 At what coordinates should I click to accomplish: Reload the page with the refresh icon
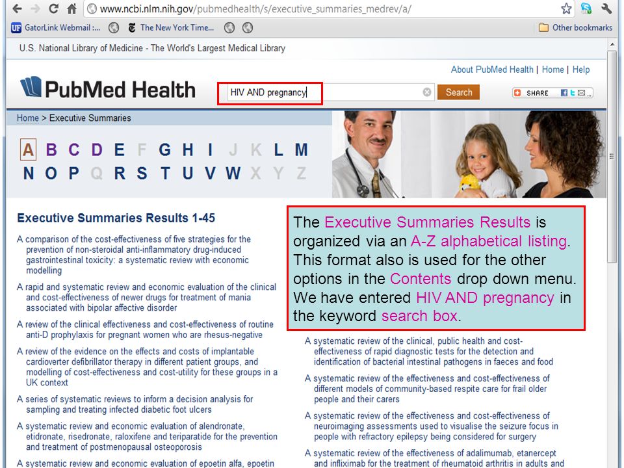(x=54, y=8)
